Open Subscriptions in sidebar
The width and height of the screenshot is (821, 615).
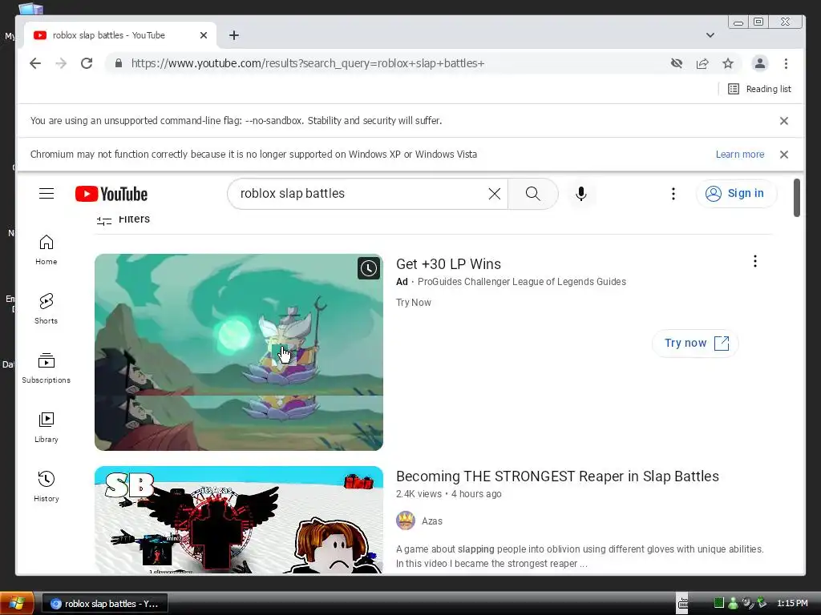46,368
